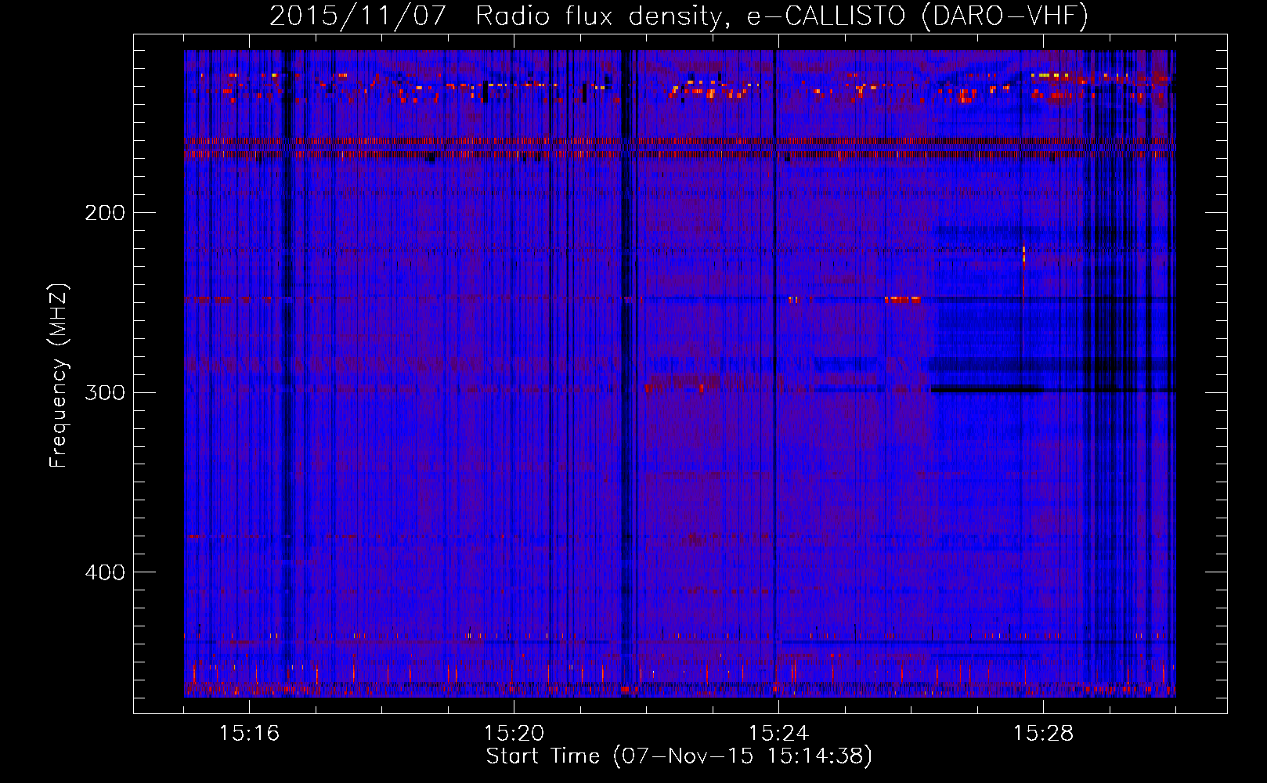The height and width of the screenshot is (783, 1267).
Task: Click the "Frequency (MHZ)" axis label
Action: pos(60,376)
